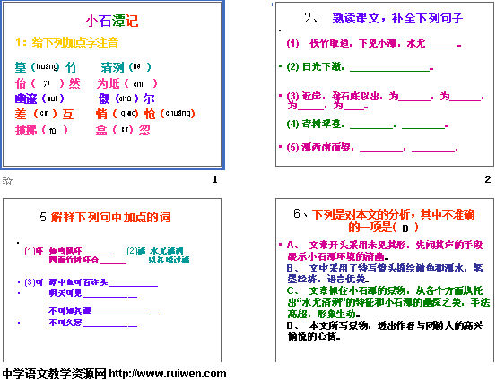This screenshot has height=380, width=496.
Task: Click the 中学语文教学资源网 footer text
Action: click(54, 374)
